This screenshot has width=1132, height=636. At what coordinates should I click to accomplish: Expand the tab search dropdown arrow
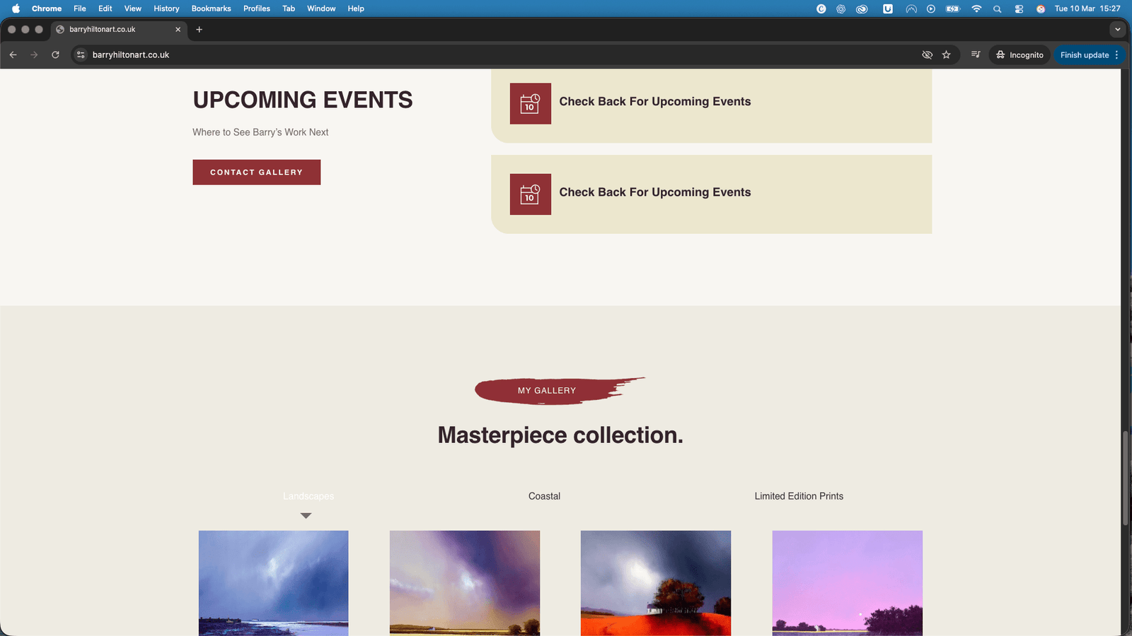(x=1117, y=30)
